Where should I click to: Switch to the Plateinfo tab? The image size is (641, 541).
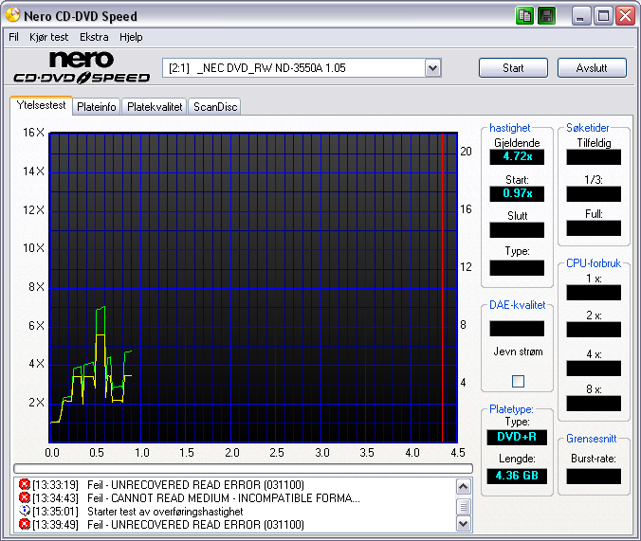pos(97,107)
